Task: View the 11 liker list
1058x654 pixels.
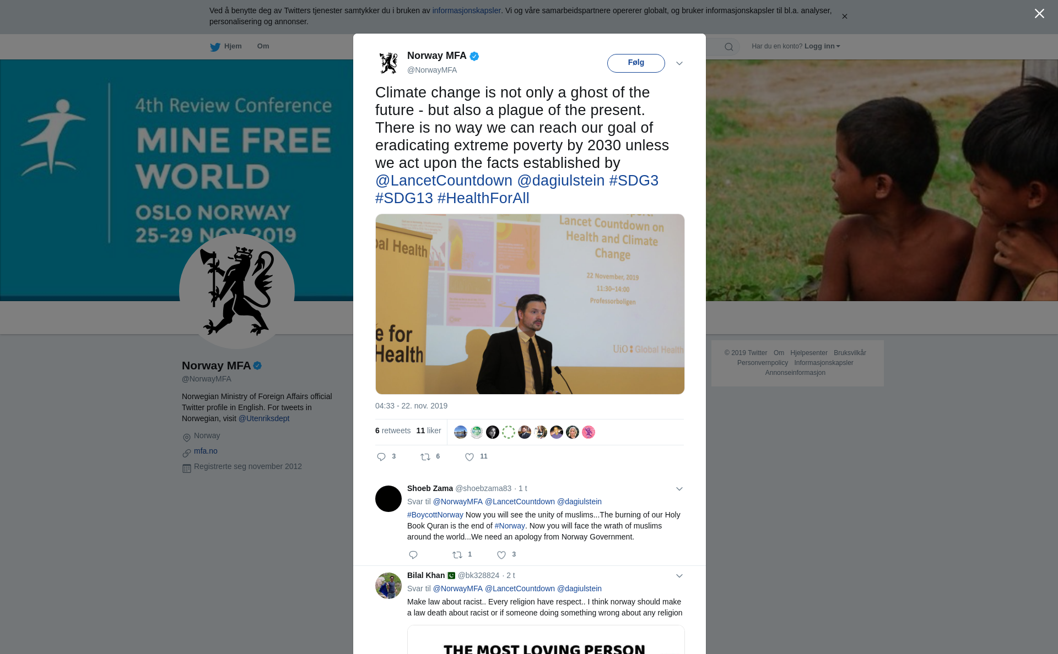Action: [429, 430]
